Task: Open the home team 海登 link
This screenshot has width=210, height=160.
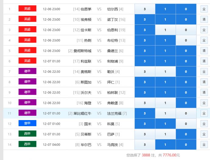Action: (x=88, y=103)
